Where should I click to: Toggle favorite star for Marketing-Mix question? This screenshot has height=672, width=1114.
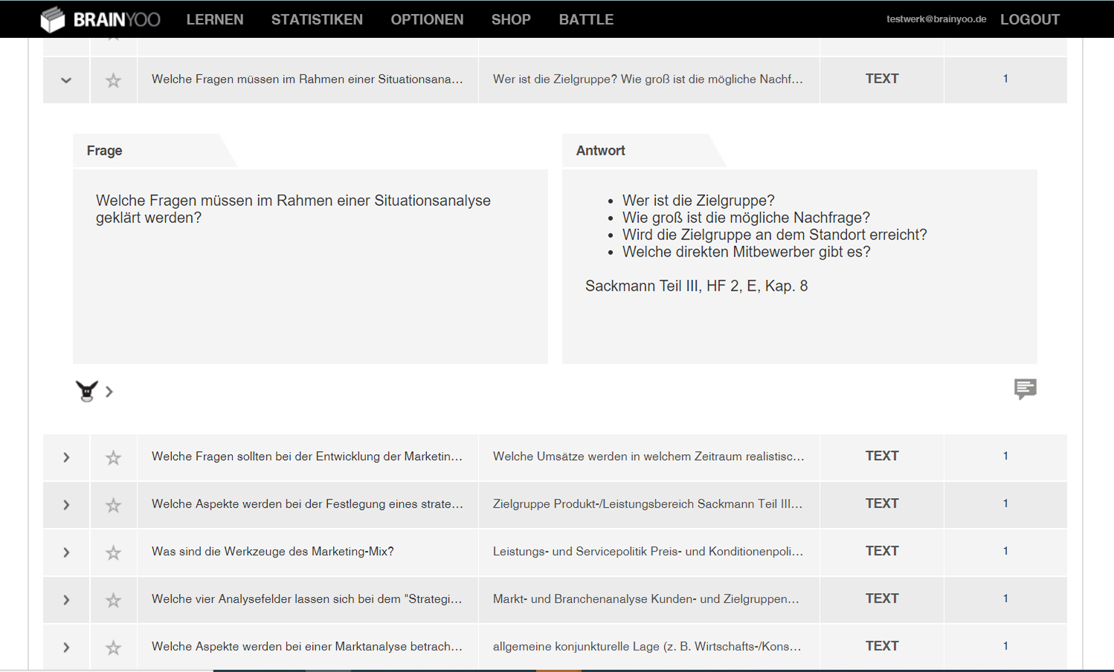point(113,552)
